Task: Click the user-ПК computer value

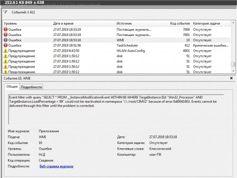Action: tap(155, 154)
